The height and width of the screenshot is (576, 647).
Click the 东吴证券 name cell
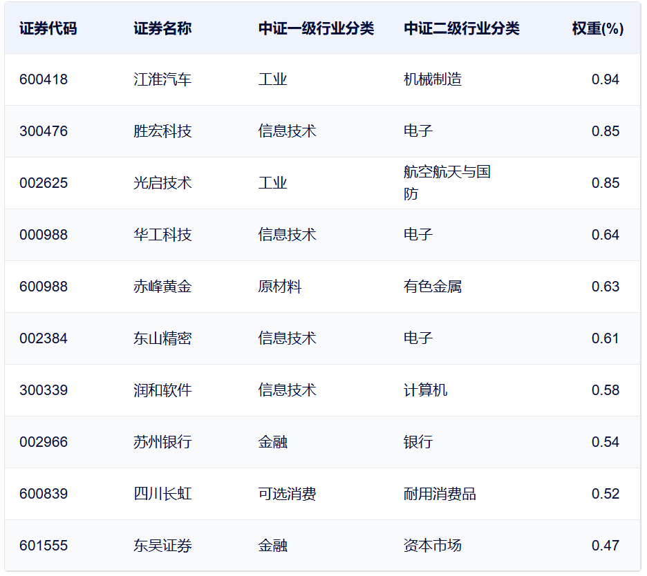tap(162, 546)
